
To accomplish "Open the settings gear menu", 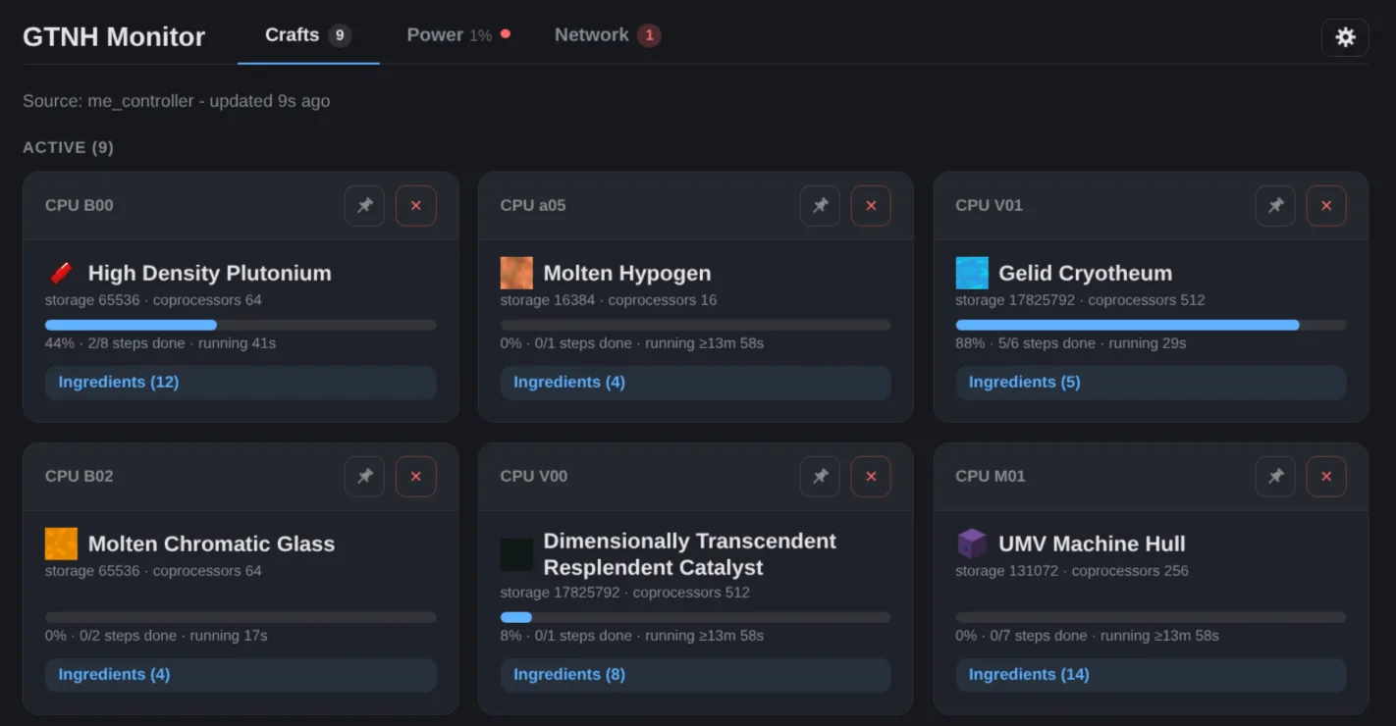I will (1345, 37).
